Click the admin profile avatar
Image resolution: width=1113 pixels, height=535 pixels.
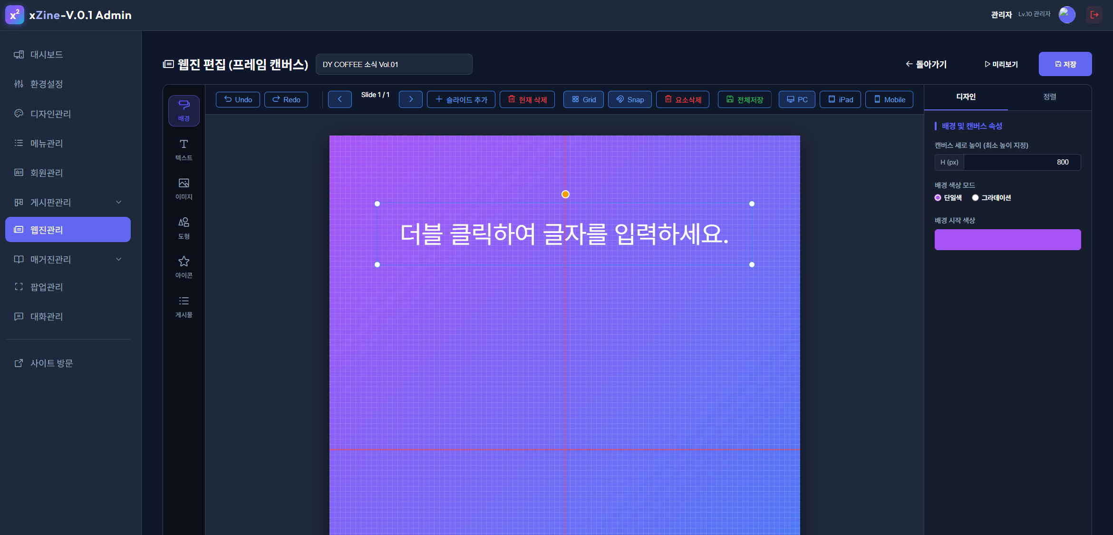(1067, 15)
